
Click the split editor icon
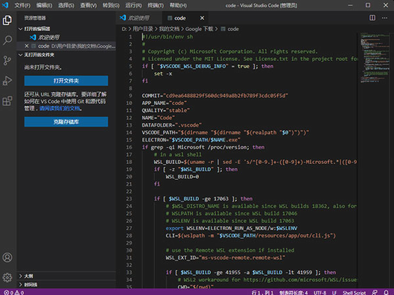click(x=373, y=18)
